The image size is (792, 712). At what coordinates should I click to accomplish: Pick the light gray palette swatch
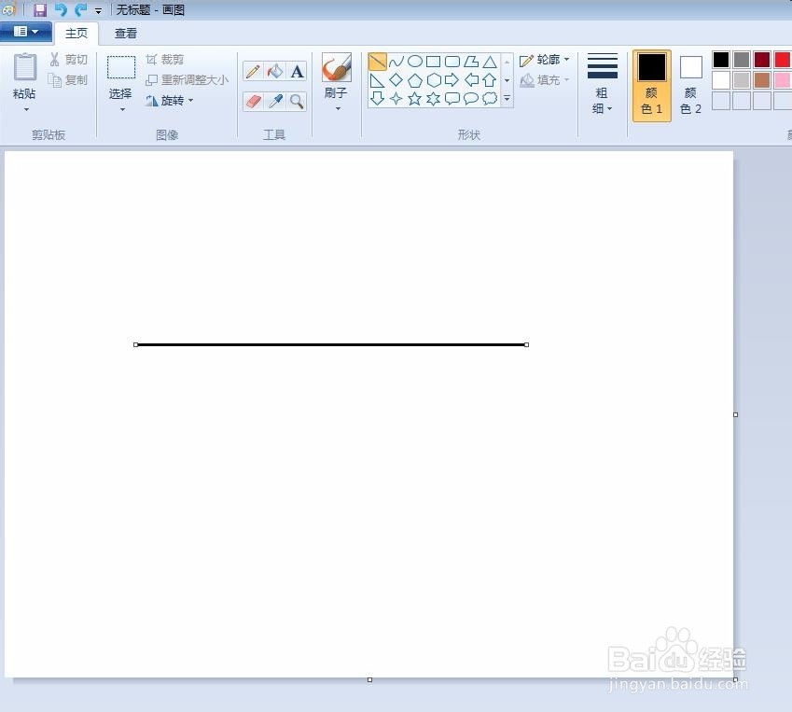[x=742, y=80]
